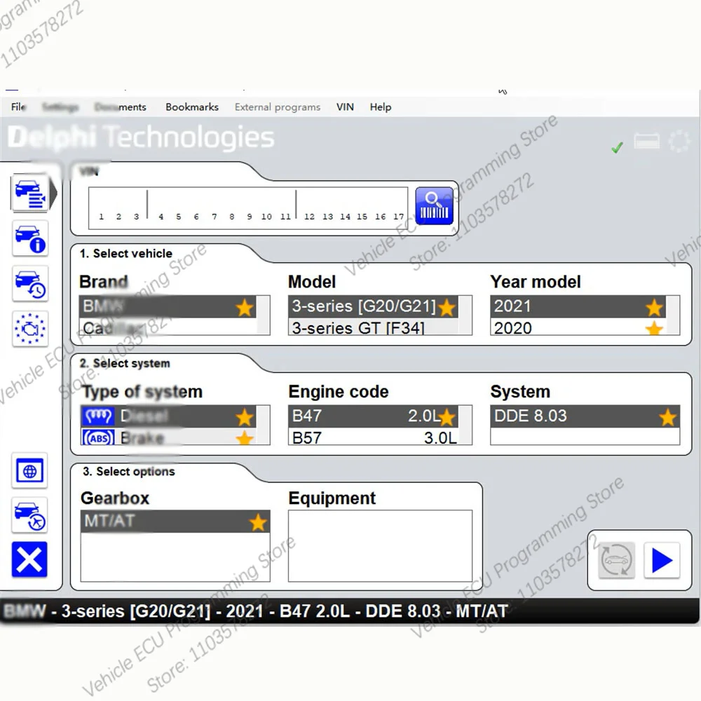The width and height of the screenshot is (701, 701).
Task: Open the Help menu
Action: pos(381,107)
